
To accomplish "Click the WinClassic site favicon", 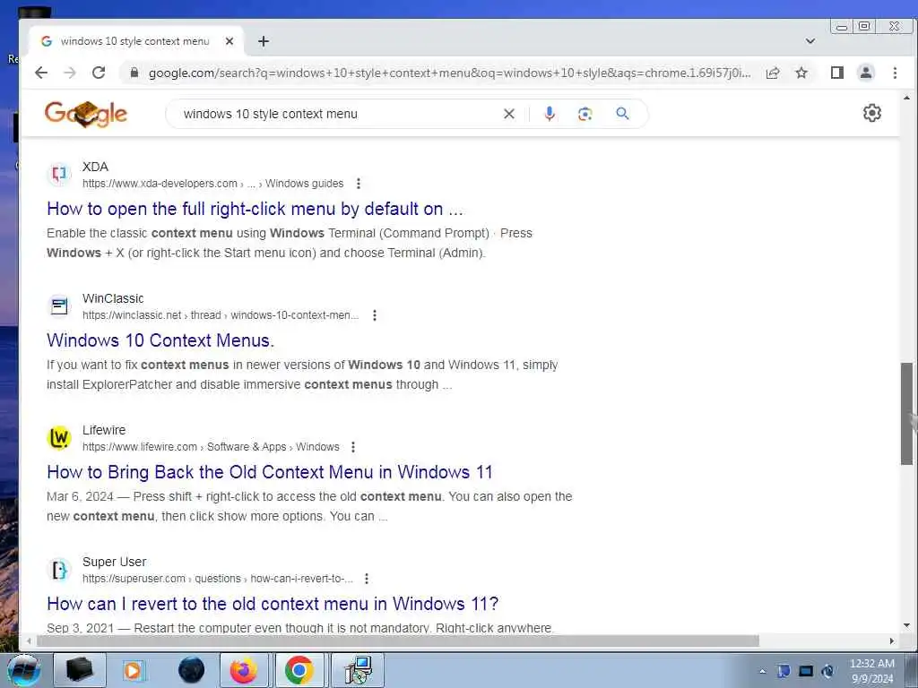I will [x=59, y=305].
